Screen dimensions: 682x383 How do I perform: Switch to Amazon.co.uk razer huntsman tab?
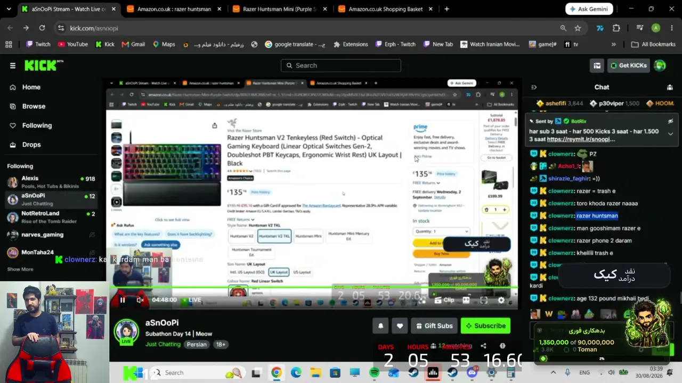click(173, 9)
